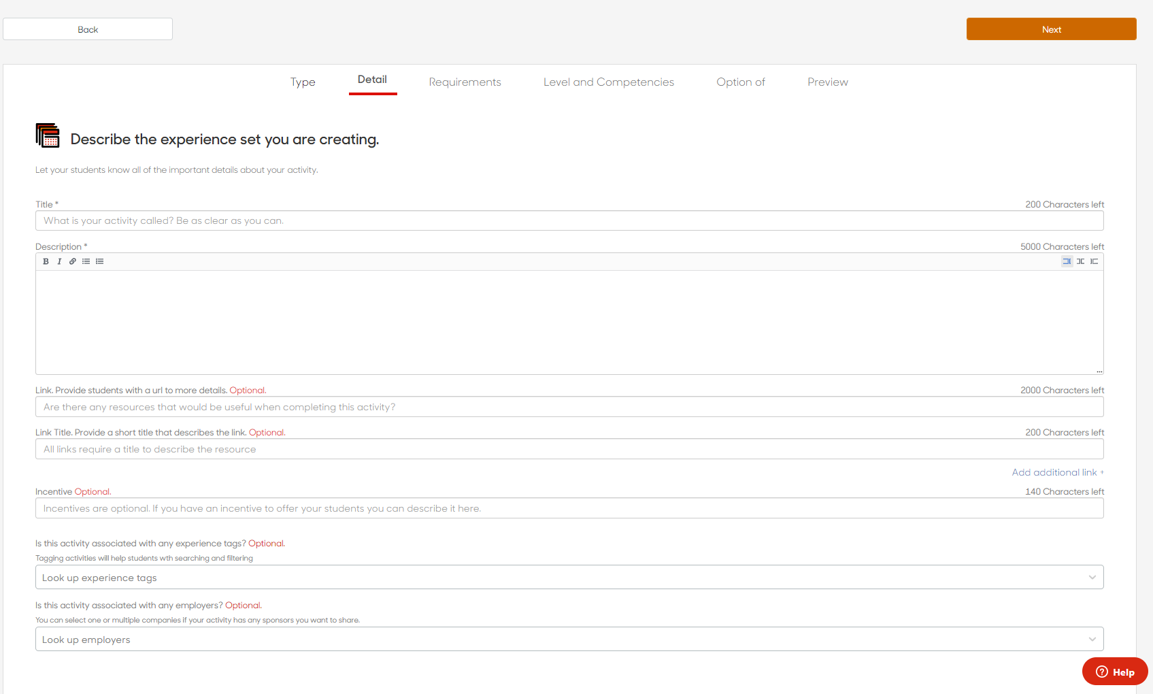Open the Preview tab

coord(828,82)
